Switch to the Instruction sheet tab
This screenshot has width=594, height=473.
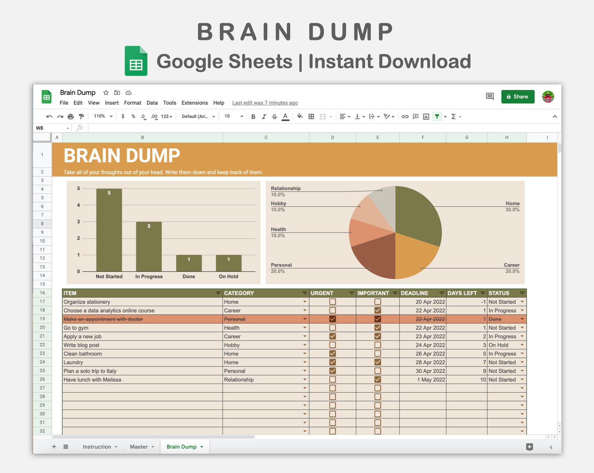coord(97,447)
